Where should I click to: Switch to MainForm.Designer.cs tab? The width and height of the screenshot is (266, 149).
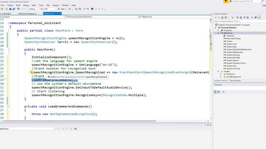coord(27,14)
